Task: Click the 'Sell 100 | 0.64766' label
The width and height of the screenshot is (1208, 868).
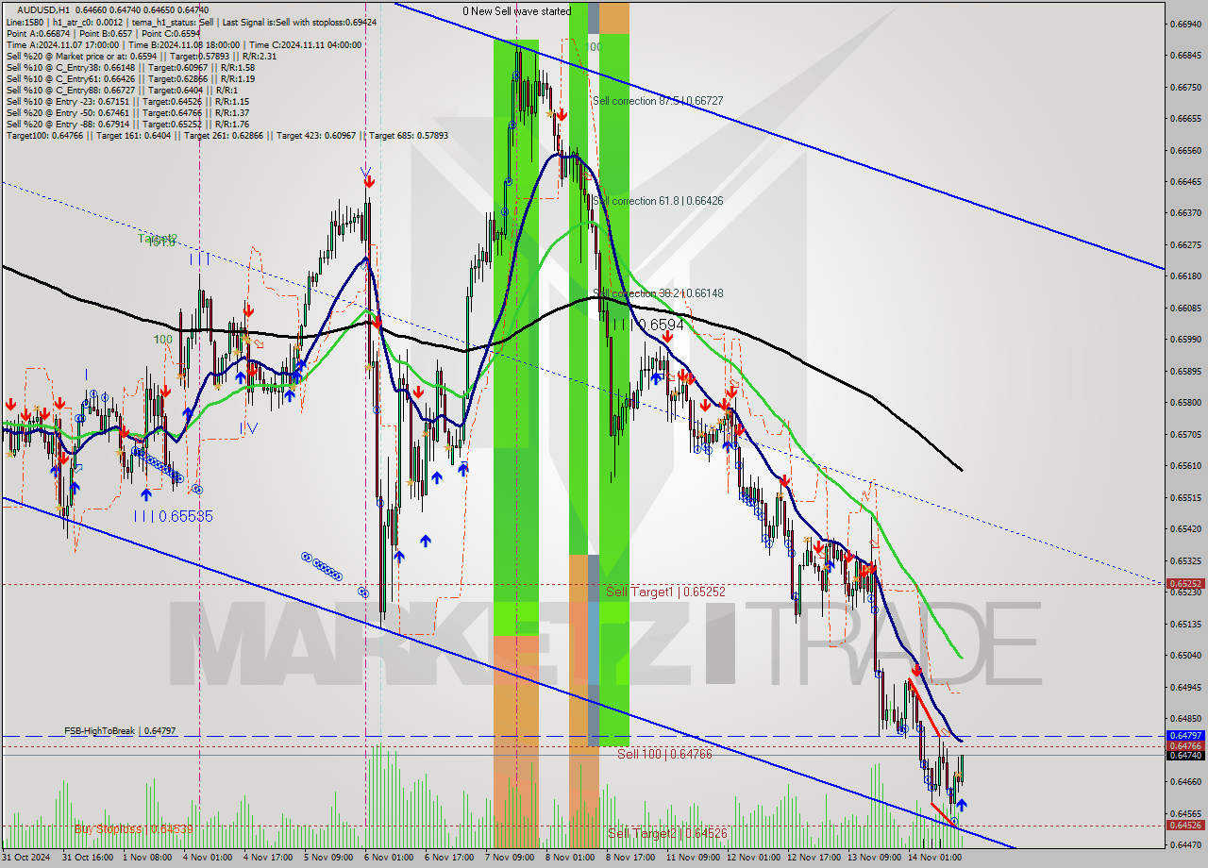Action: 664,754
